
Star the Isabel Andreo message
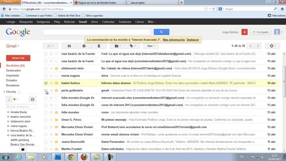51,83
